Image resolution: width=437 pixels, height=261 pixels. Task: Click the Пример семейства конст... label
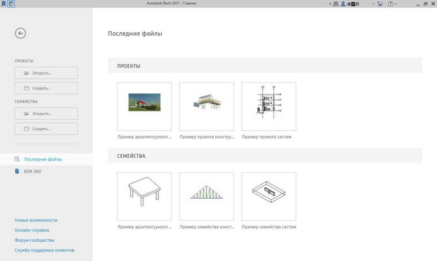(x=207, y=227)
